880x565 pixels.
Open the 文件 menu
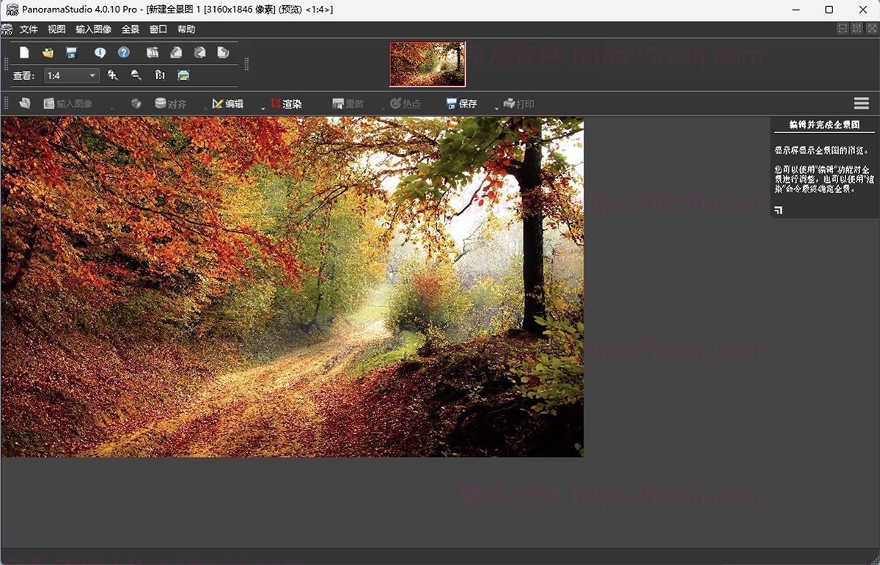tap(29, 29)
